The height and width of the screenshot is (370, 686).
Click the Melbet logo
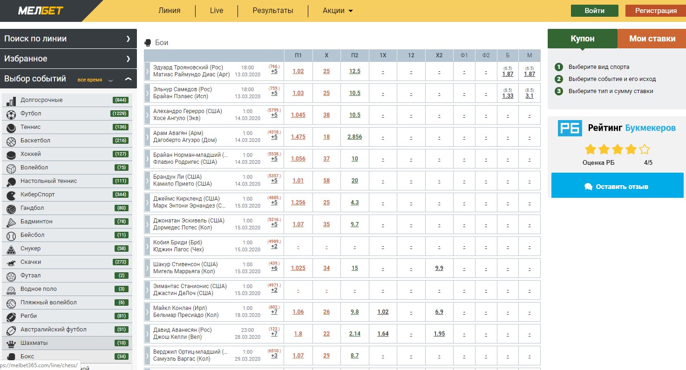[41, 10]
